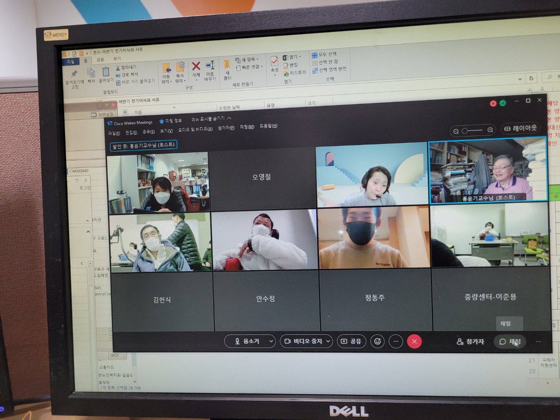560x420 pixels.
Task: Click 잘라내기 cut in Explorer ribbon
Action: click(x=126, y=68)
